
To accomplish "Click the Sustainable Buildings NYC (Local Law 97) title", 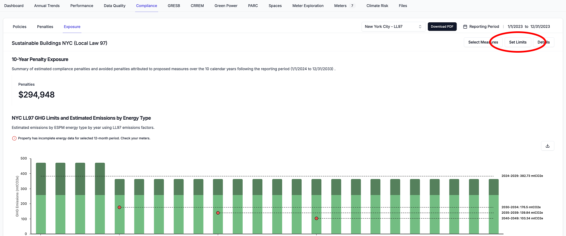I will (x=59, y=43).
